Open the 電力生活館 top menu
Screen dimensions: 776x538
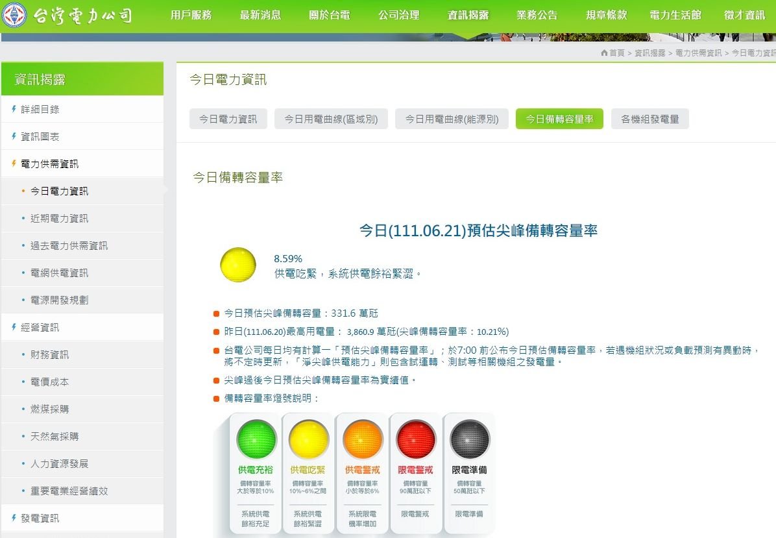tap(675, 16)
